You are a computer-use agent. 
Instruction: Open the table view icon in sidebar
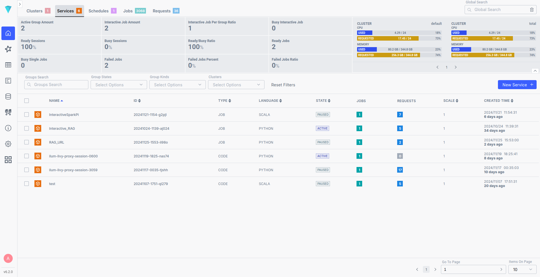(8, 65)
